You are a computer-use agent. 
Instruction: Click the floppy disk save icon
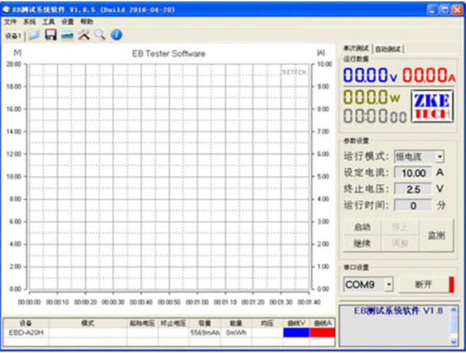point(51,35)
